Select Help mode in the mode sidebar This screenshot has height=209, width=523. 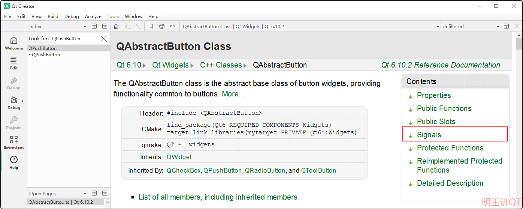point(14,162)
